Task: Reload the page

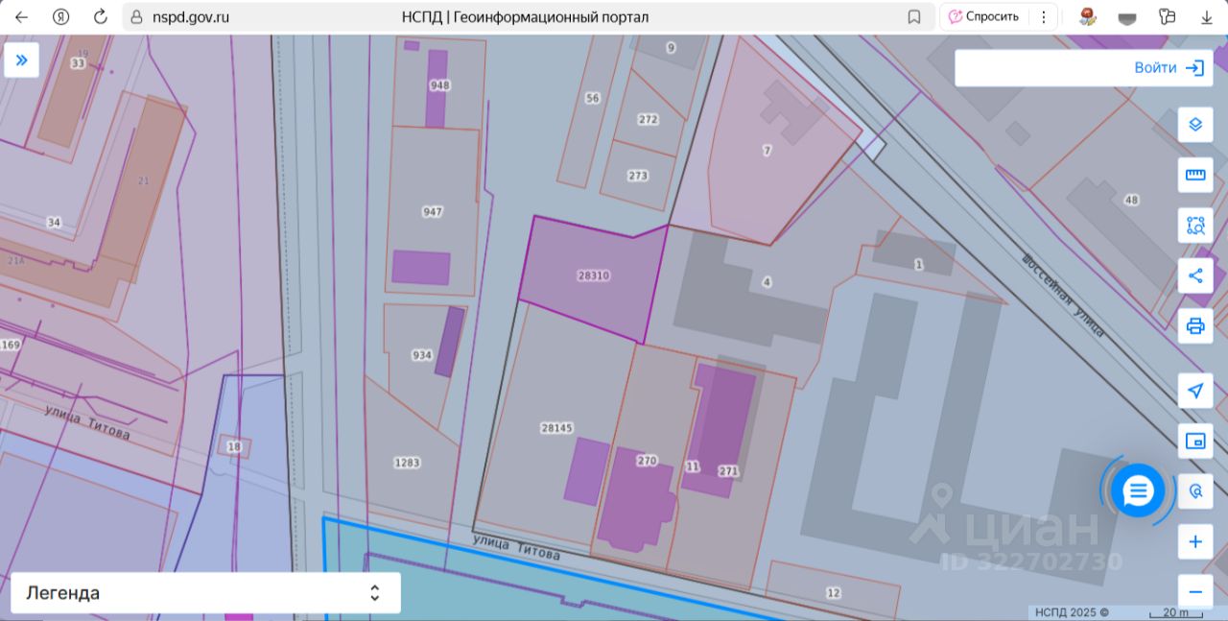Action: click(x=100, y=16)
